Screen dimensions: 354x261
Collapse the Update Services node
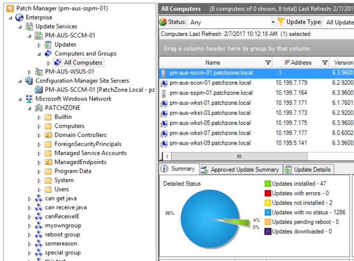[x=20, y=27]
